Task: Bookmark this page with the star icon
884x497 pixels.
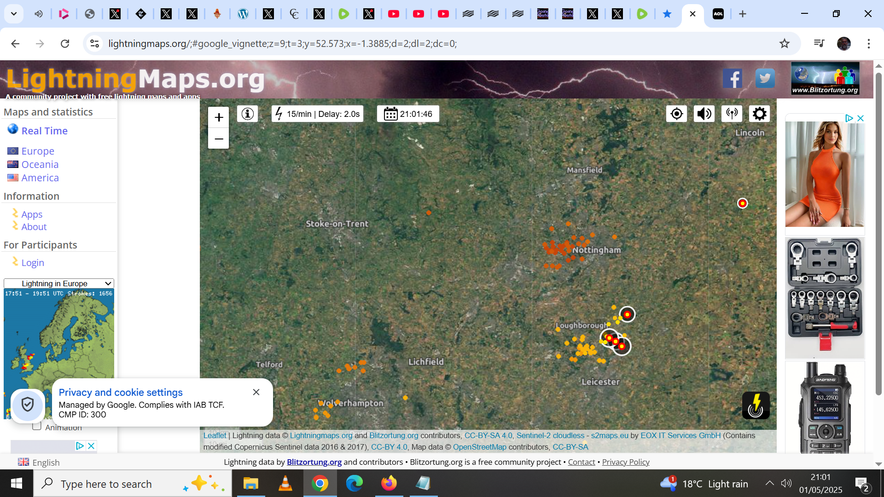Action: (x=785, y=44)
